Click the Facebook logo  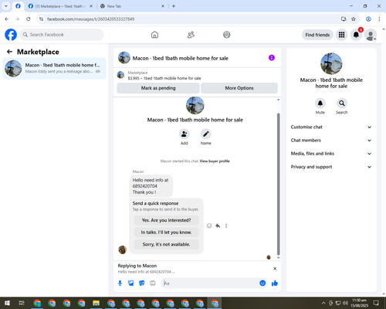11,35
